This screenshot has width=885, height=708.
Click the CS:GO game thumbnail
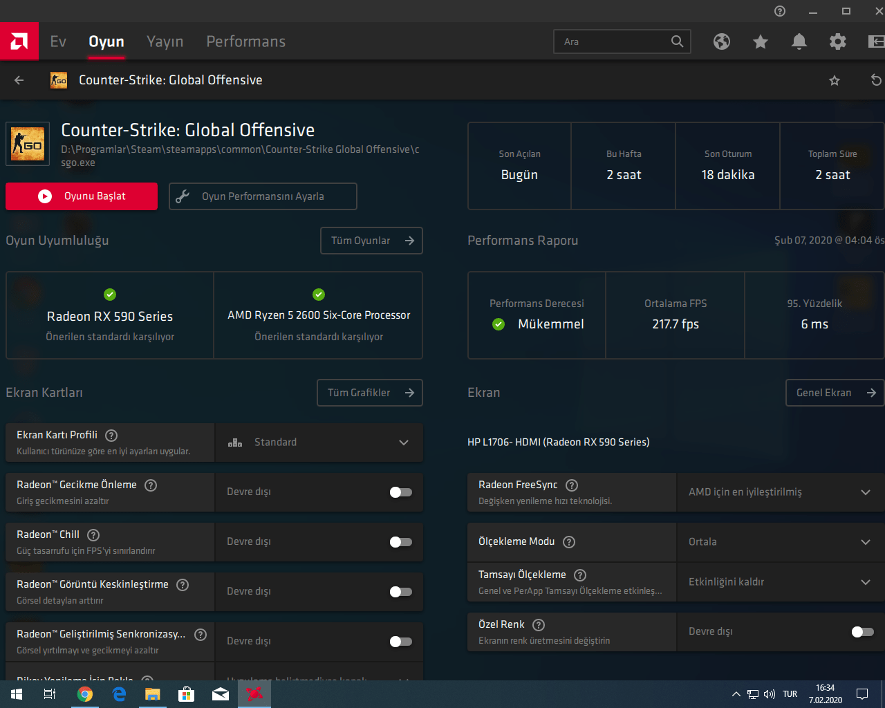[28, 144]
